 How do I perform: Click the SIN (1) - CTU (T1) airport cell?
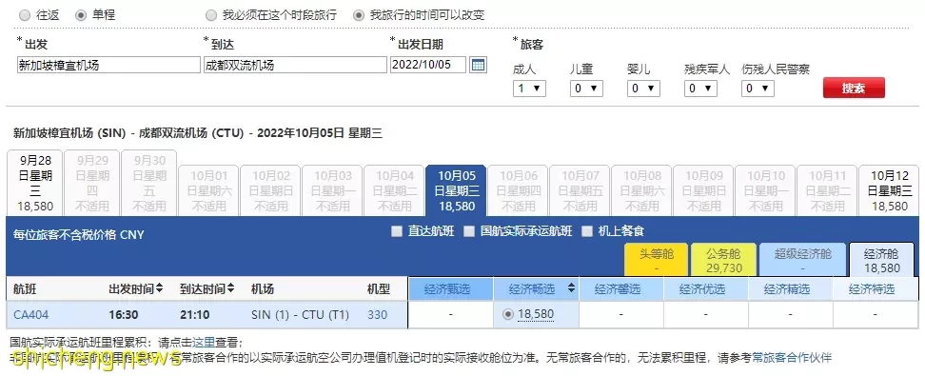click(x=301, y=315)
